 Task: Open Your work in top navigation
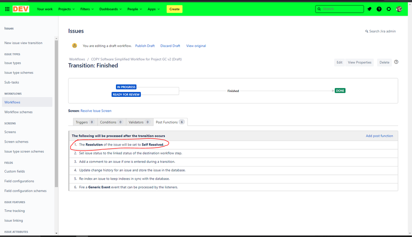coord(45,9)
